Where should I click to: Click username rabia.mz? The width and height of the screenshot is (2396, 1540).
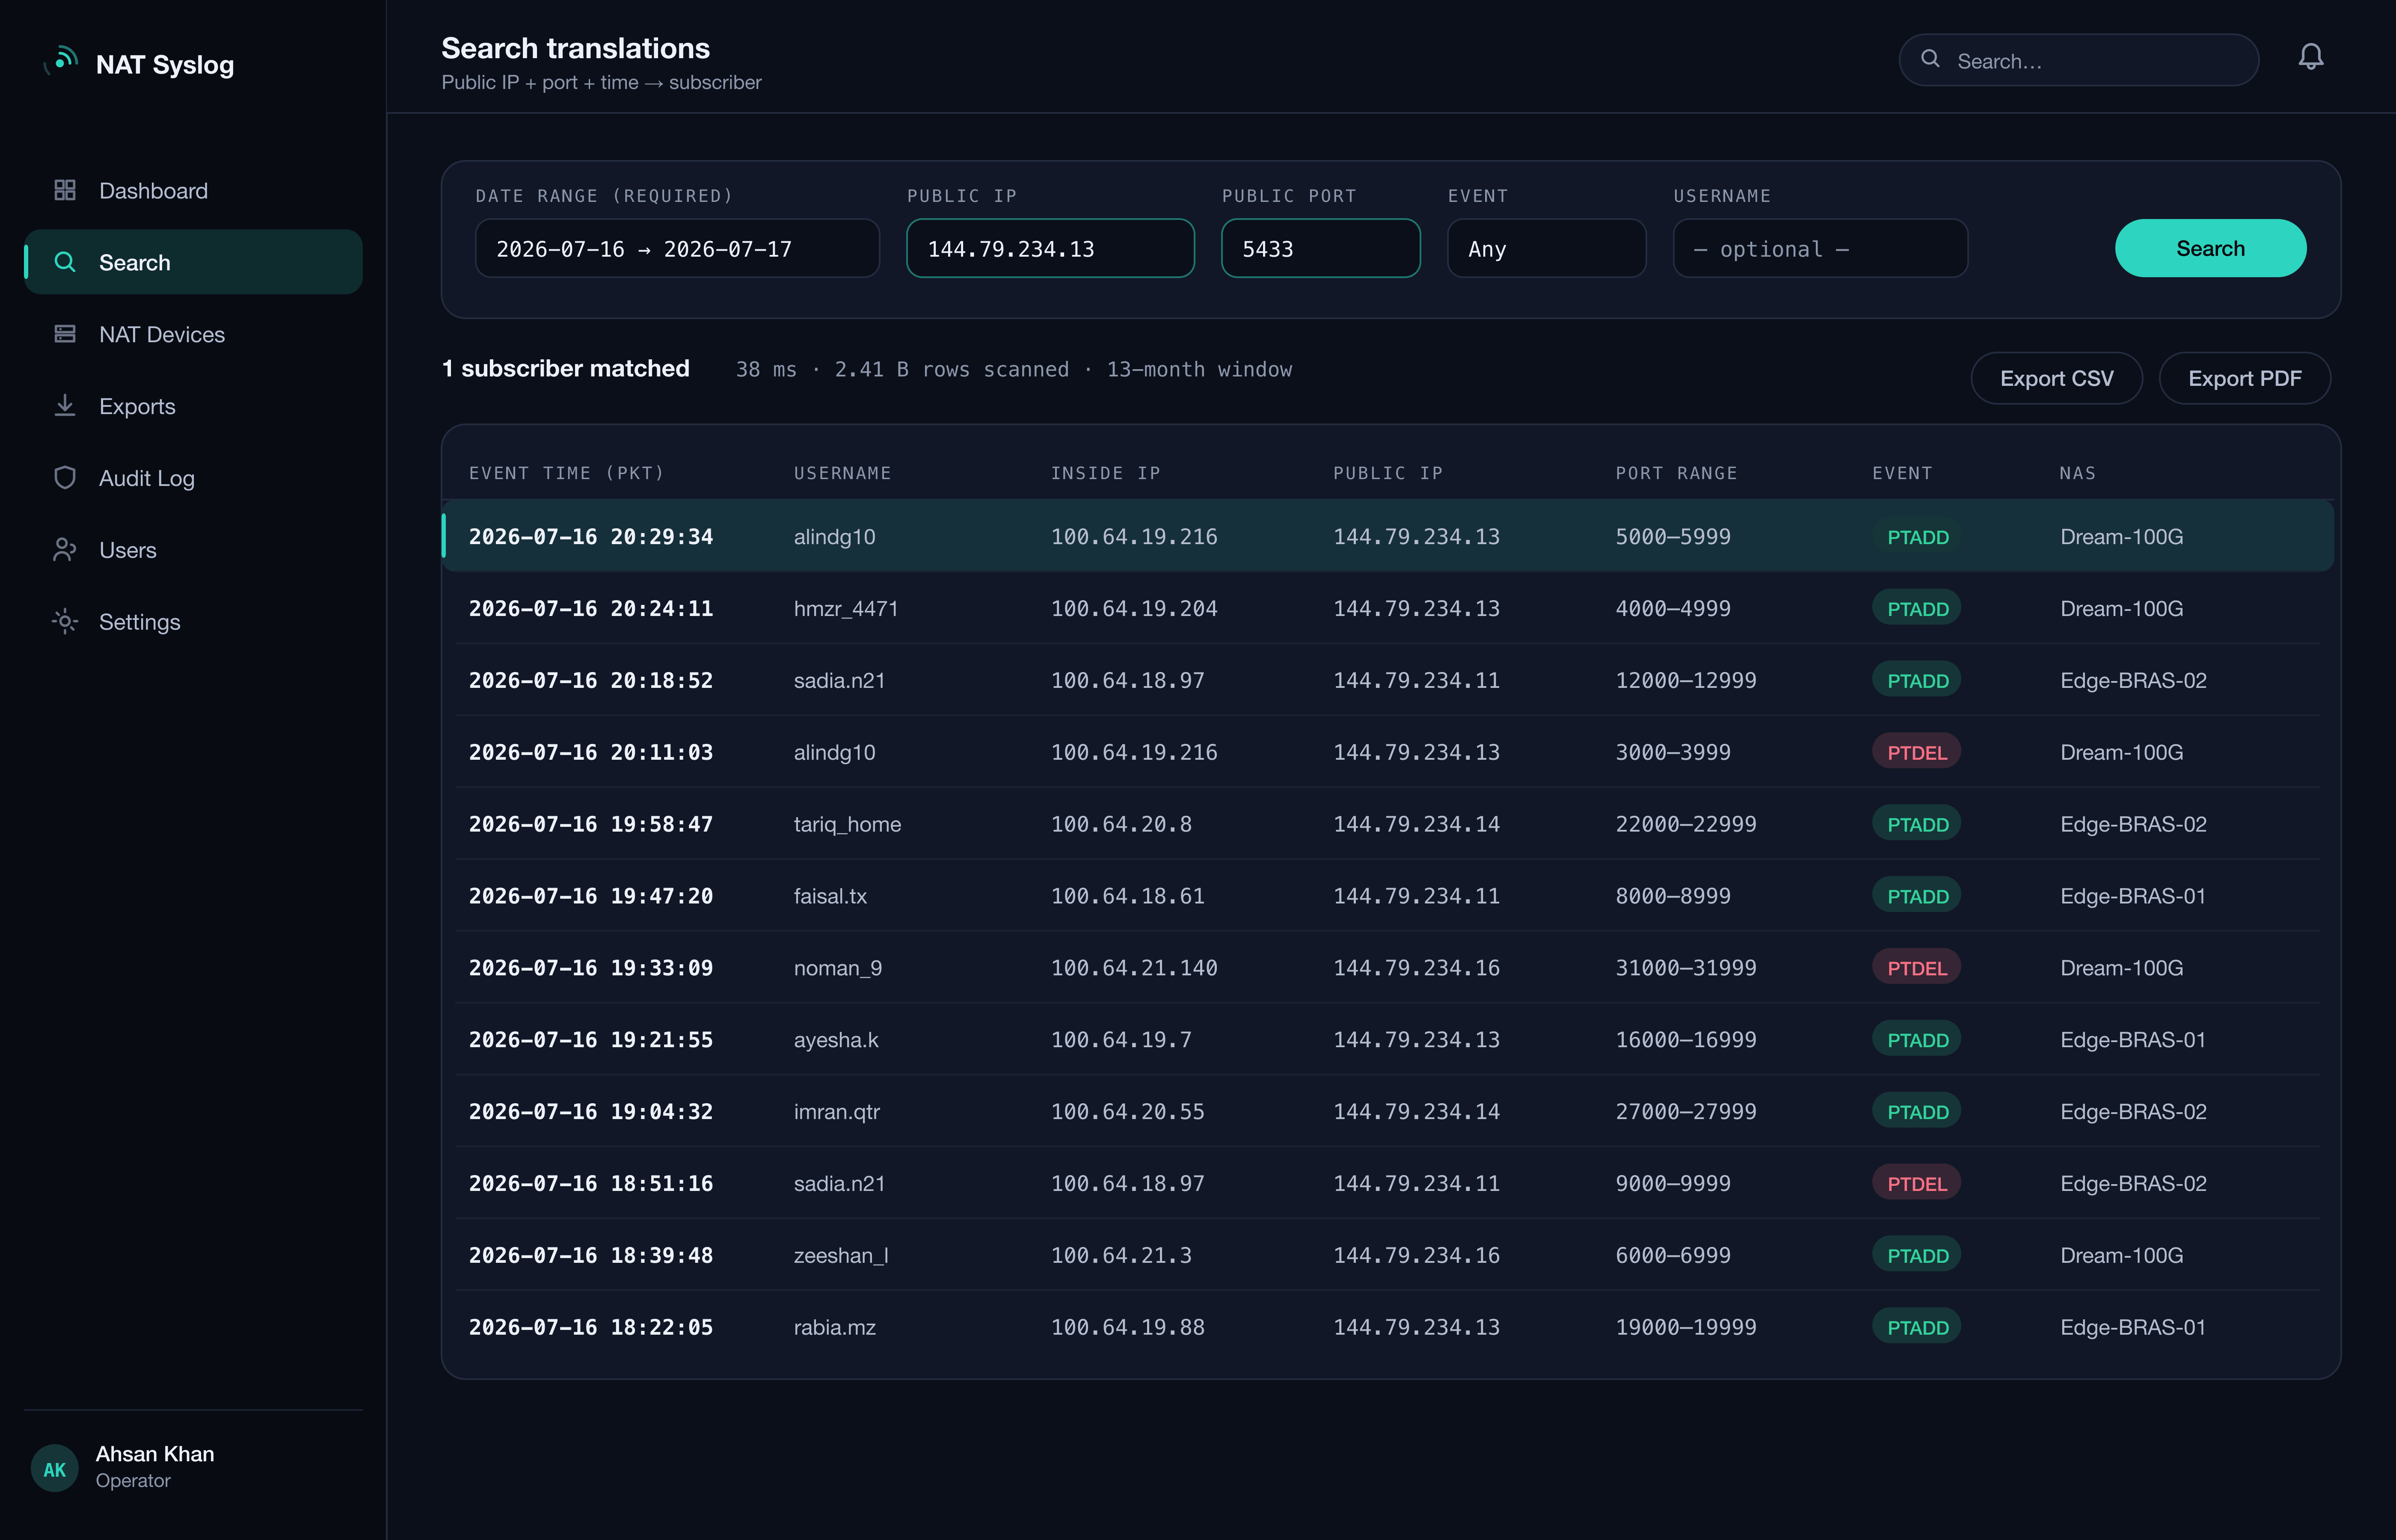point(835,1327)
